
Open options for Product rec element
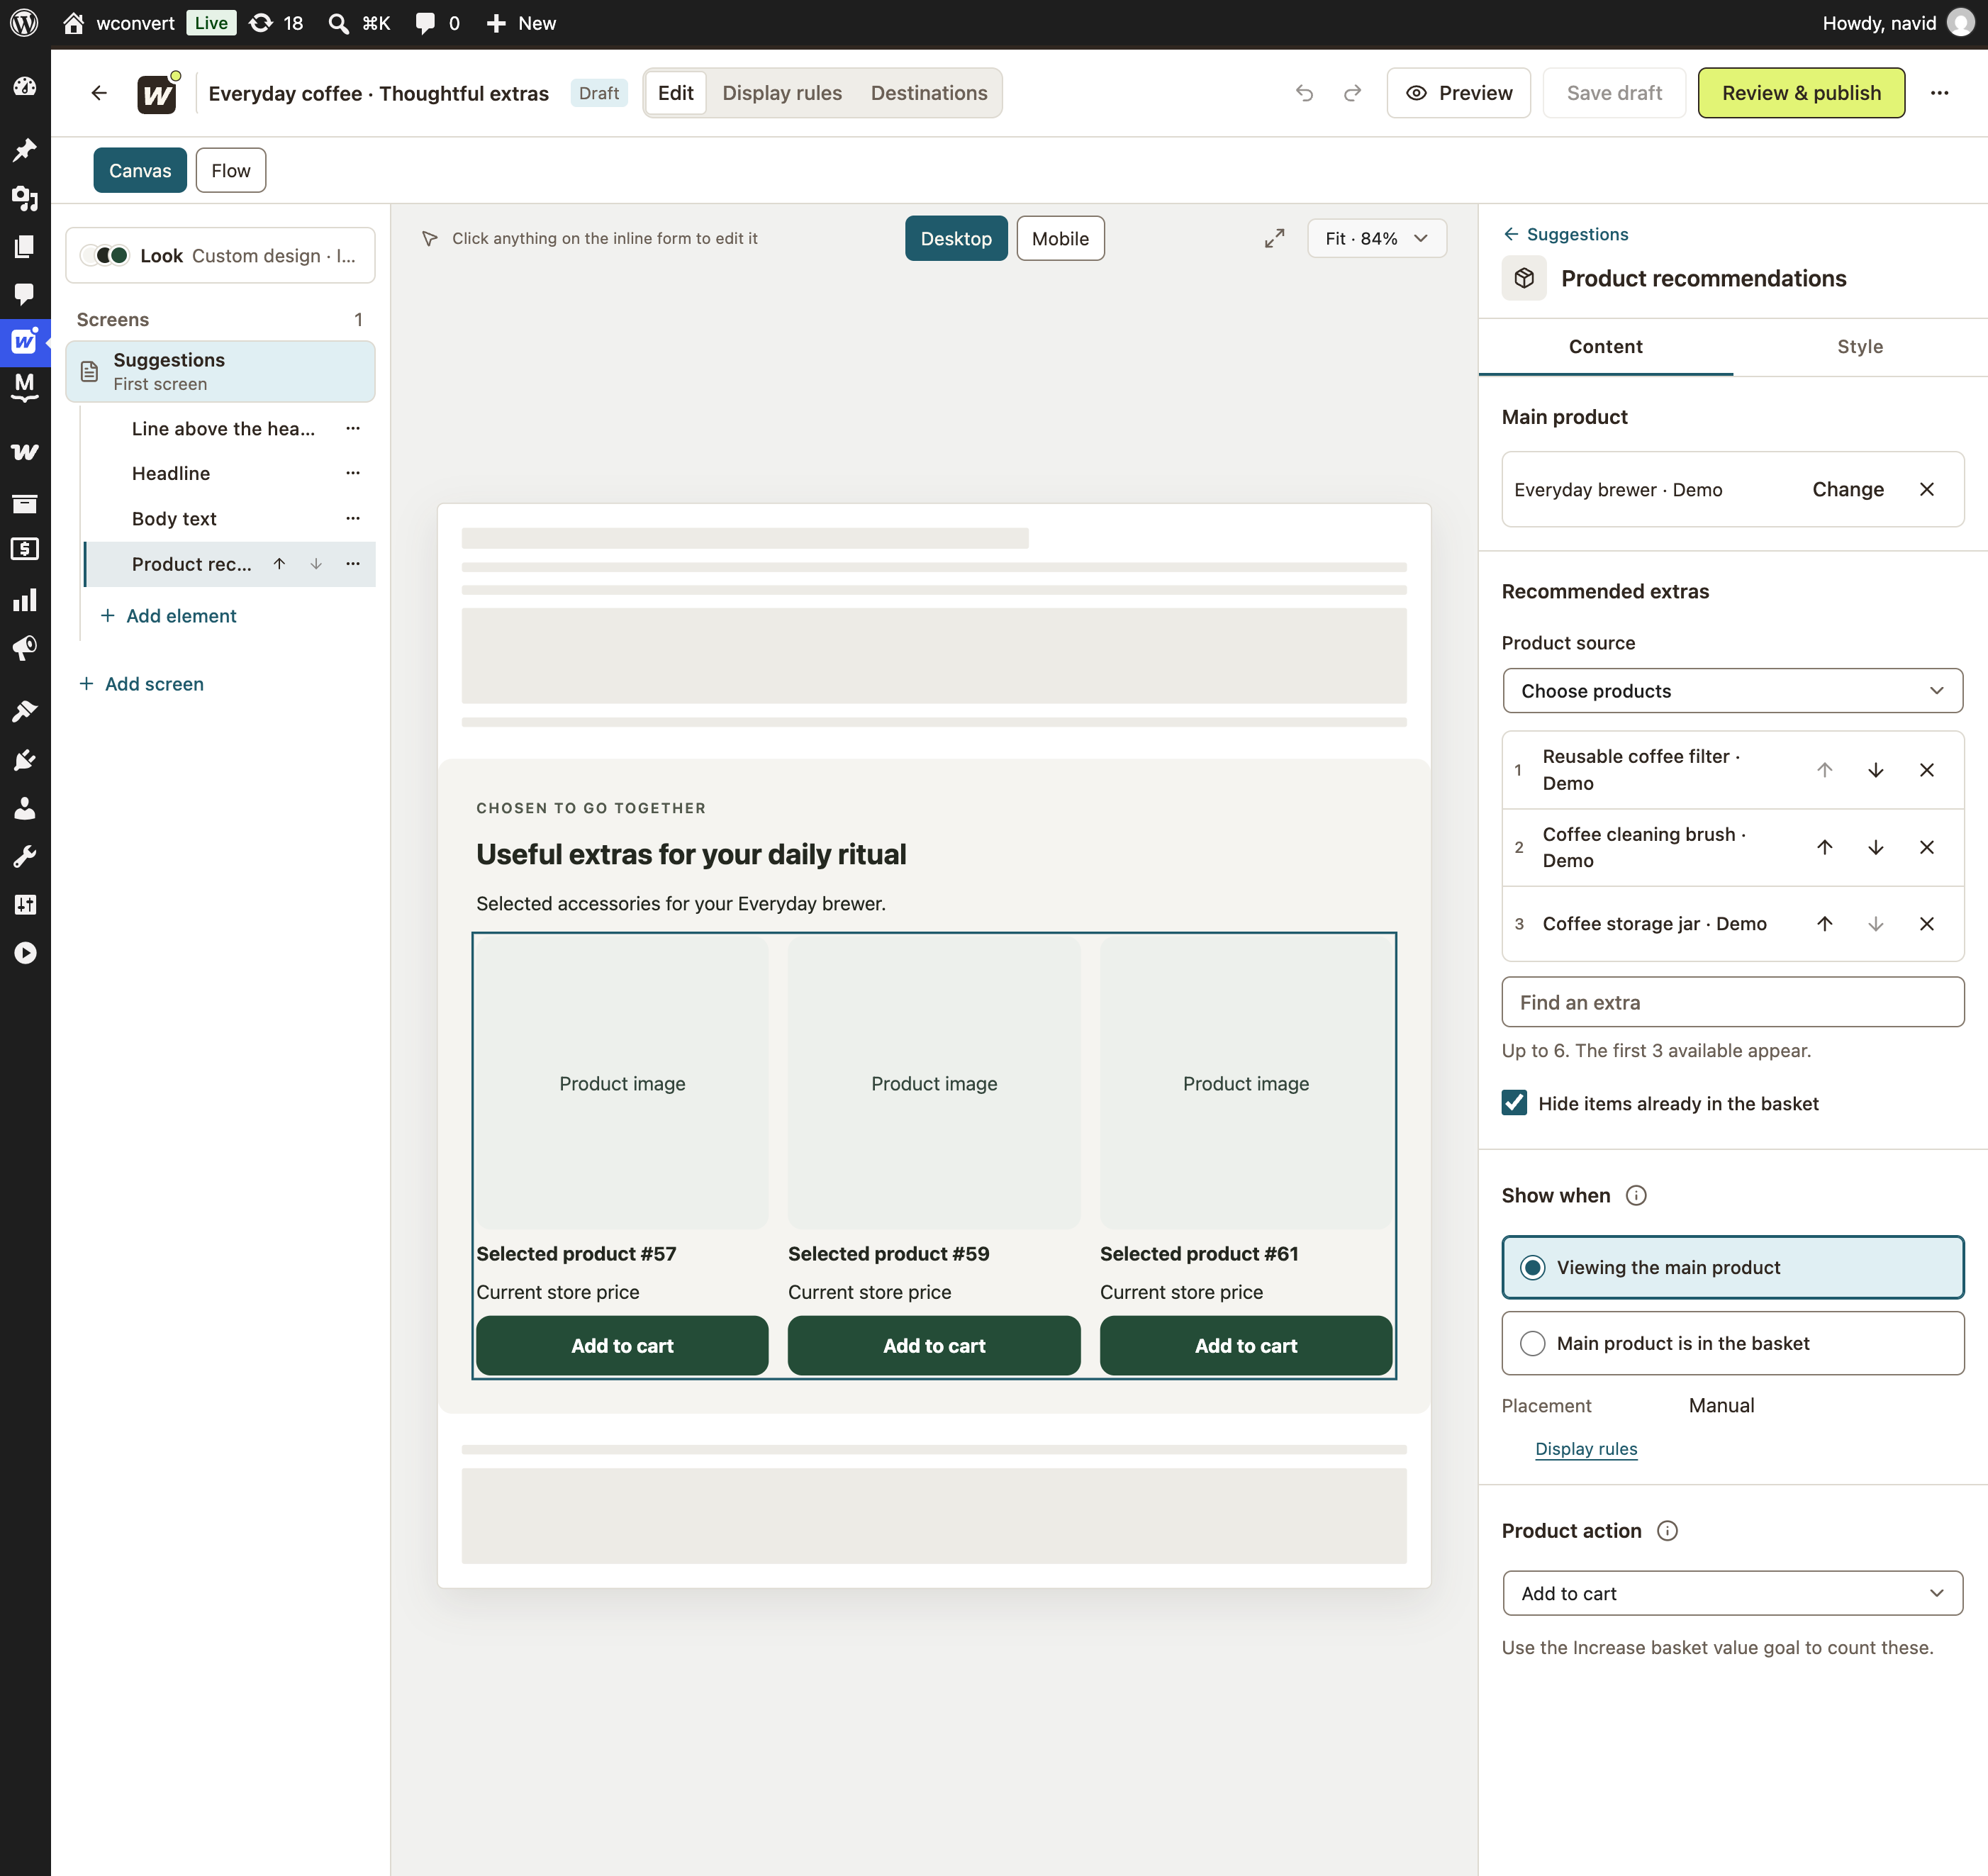click(x=352, y=564)
